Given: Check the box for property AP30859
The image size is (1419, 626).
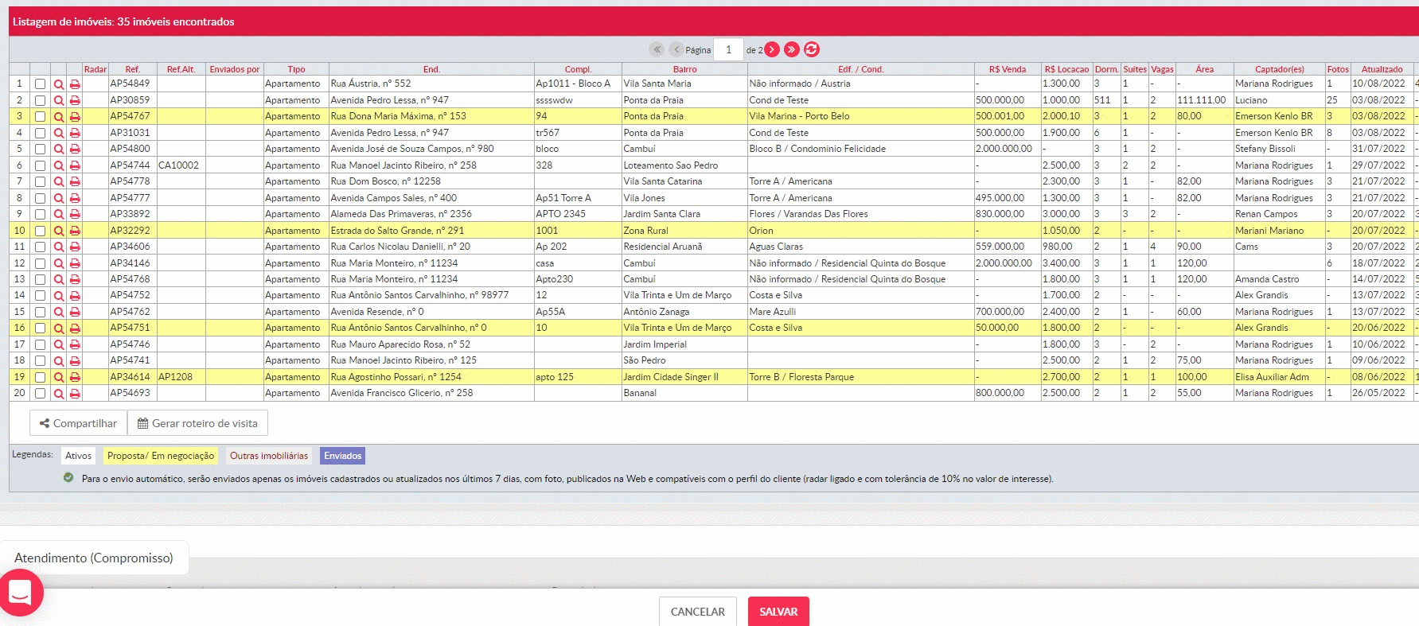Looking at the screenshot, I should 40,100.
